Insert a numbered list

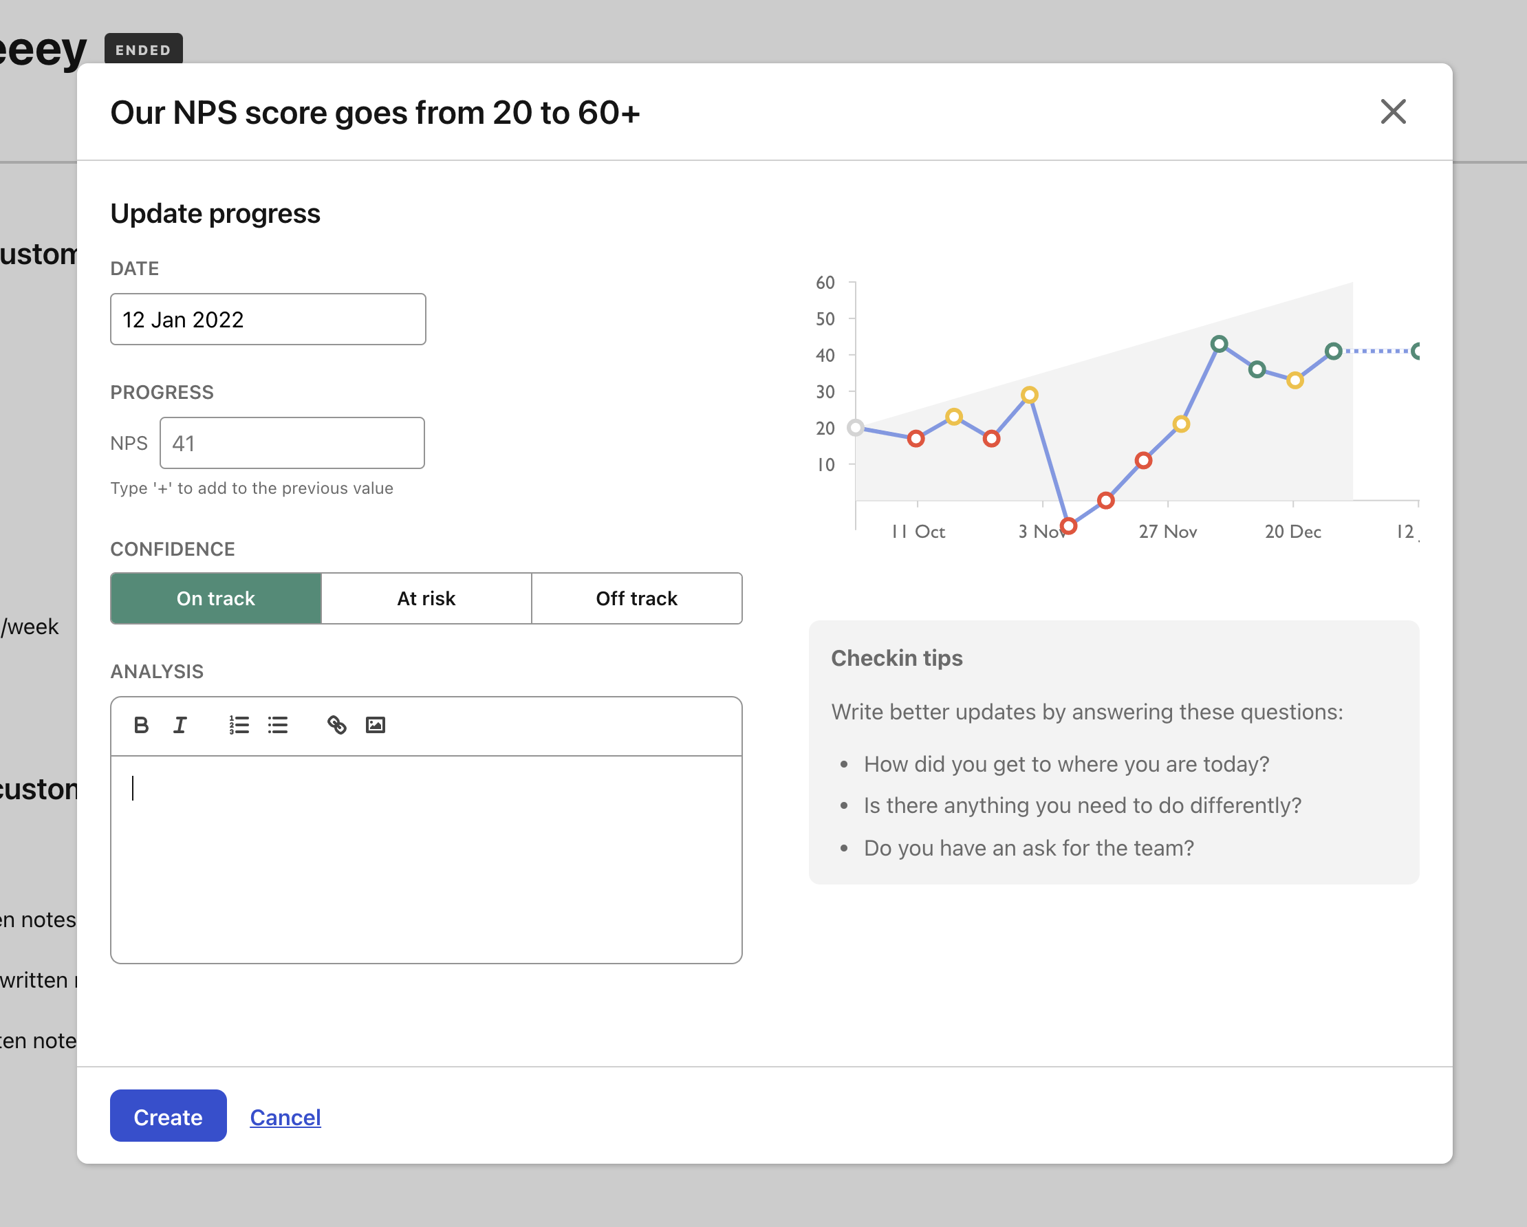[239, 725]
